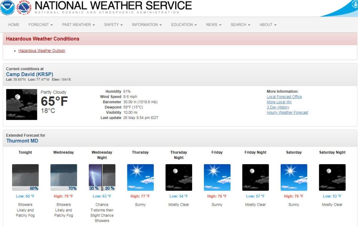The height and width of the screenshot is (226, 358).
Task: Click the High: 79 °F text under Wednesday
Action: click(x=63, y=196)
